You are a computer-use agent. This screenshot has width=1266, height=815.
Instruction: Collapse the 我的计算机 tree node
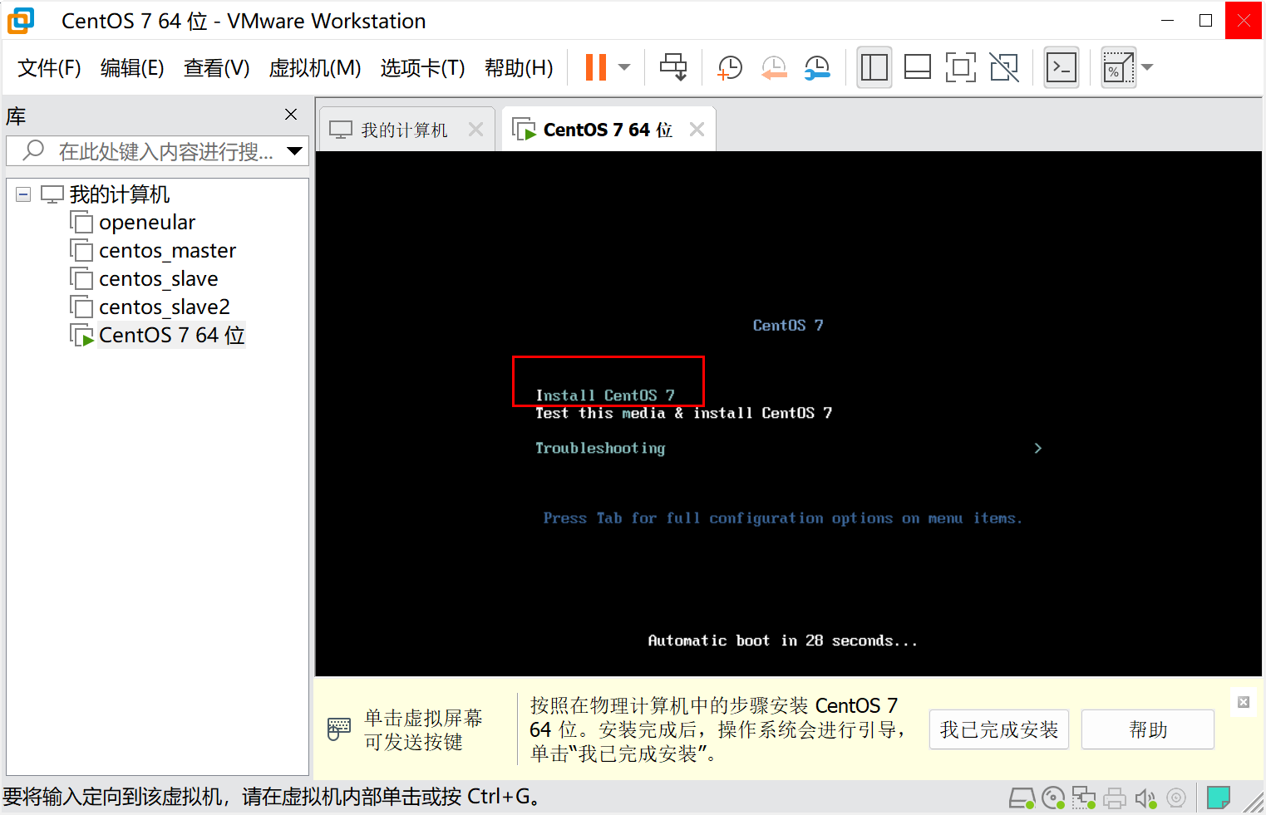pos(23,194)
